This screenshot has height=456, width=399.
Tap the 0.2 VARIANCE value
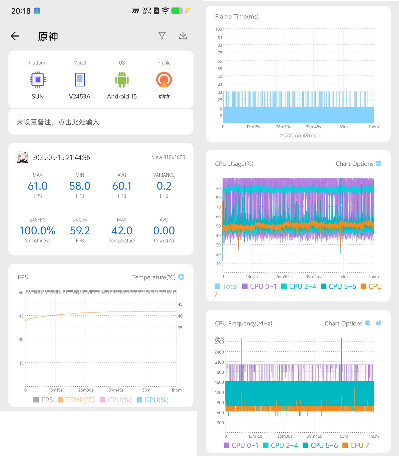click(x=164, y=186)
